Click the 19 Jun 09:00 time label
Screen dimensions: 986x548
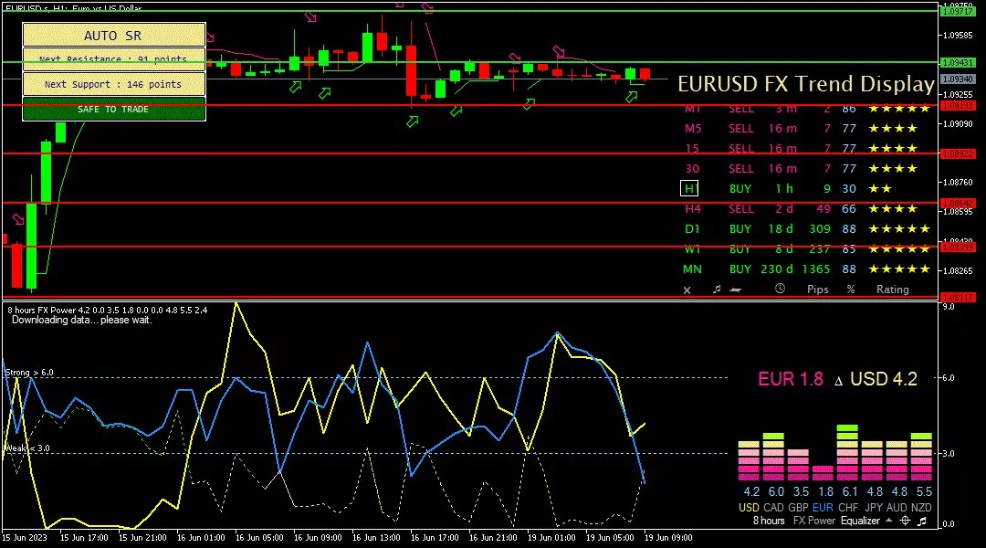pos(668,537)
